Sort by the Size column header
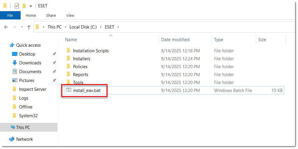Viewport: 298px width, 149px height. coord(262,40)
